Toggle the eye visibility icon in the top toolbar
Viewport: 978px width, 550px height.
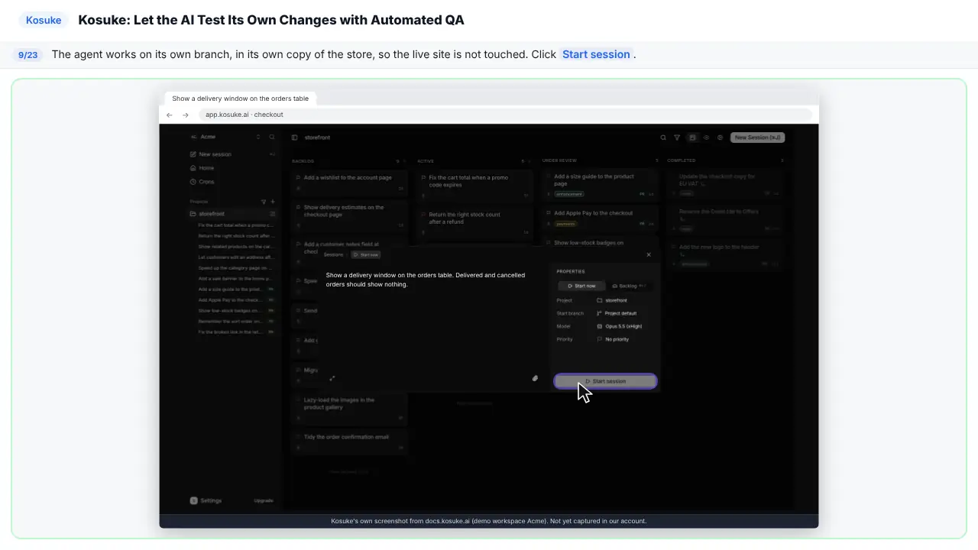click(x=706, y=137)
